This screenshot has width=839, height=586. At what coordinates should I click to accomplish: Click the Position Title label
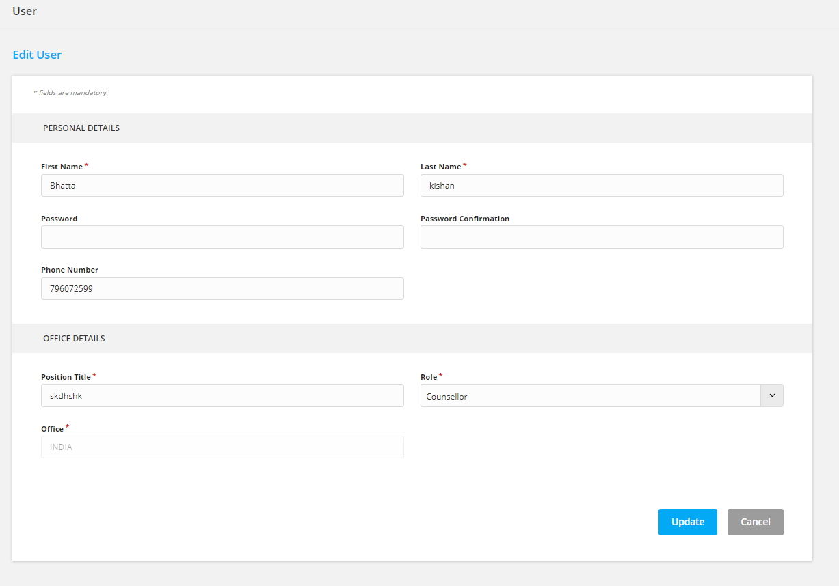[66, 377]
